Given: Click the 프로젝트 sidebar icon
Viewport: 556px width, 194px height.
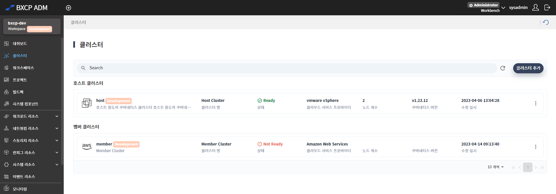Looking at the screenshot, I should (x=6, y=80).
